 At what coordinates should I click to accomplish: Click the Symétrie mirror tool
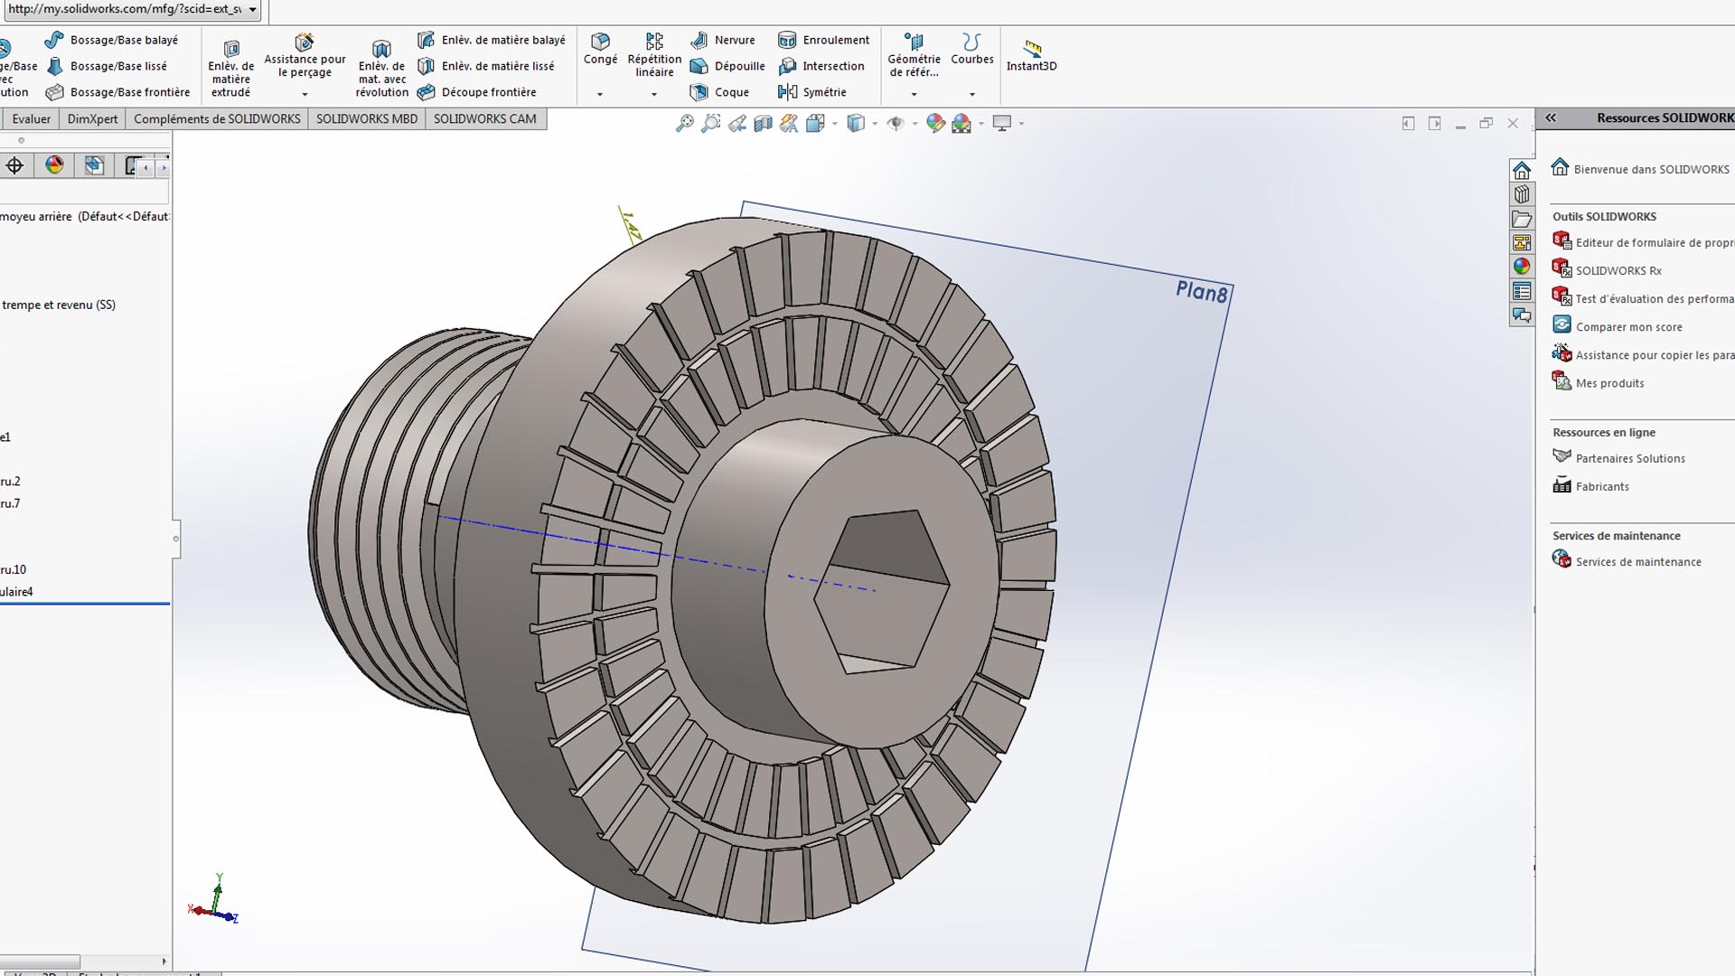point(811,92)
